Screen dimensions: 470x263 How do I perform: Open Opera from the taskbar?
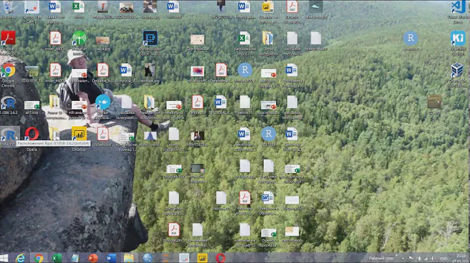point(221,258)
